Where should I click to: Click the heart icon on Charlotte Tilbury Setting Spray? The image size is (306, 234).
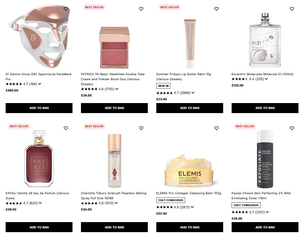(x=141, y=128)
